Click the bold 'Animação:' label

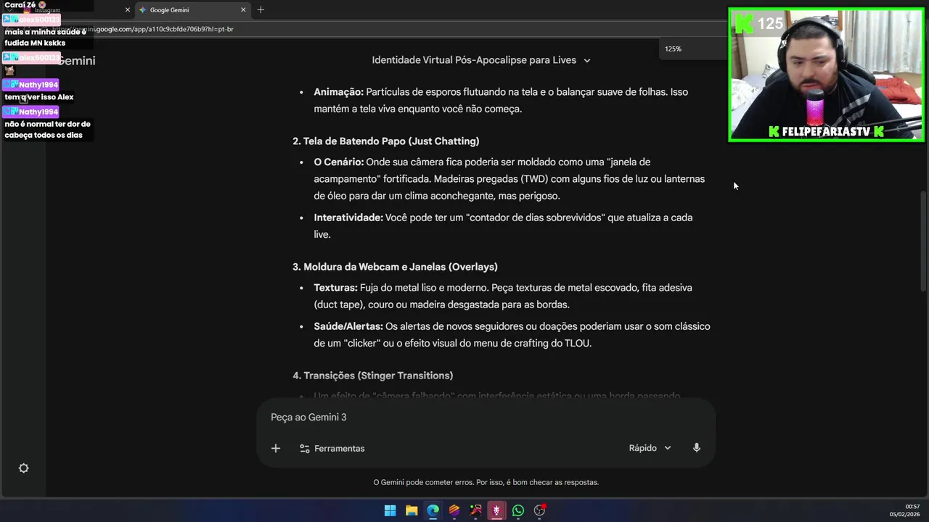pos(338,92)
